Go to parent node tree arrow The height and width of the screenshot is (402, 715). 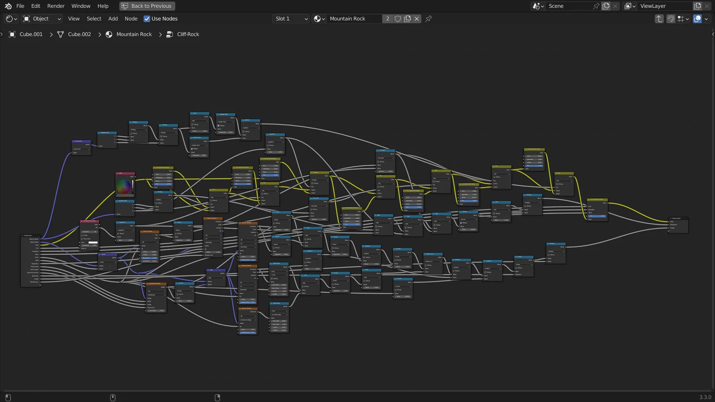(x=659, y=19)
